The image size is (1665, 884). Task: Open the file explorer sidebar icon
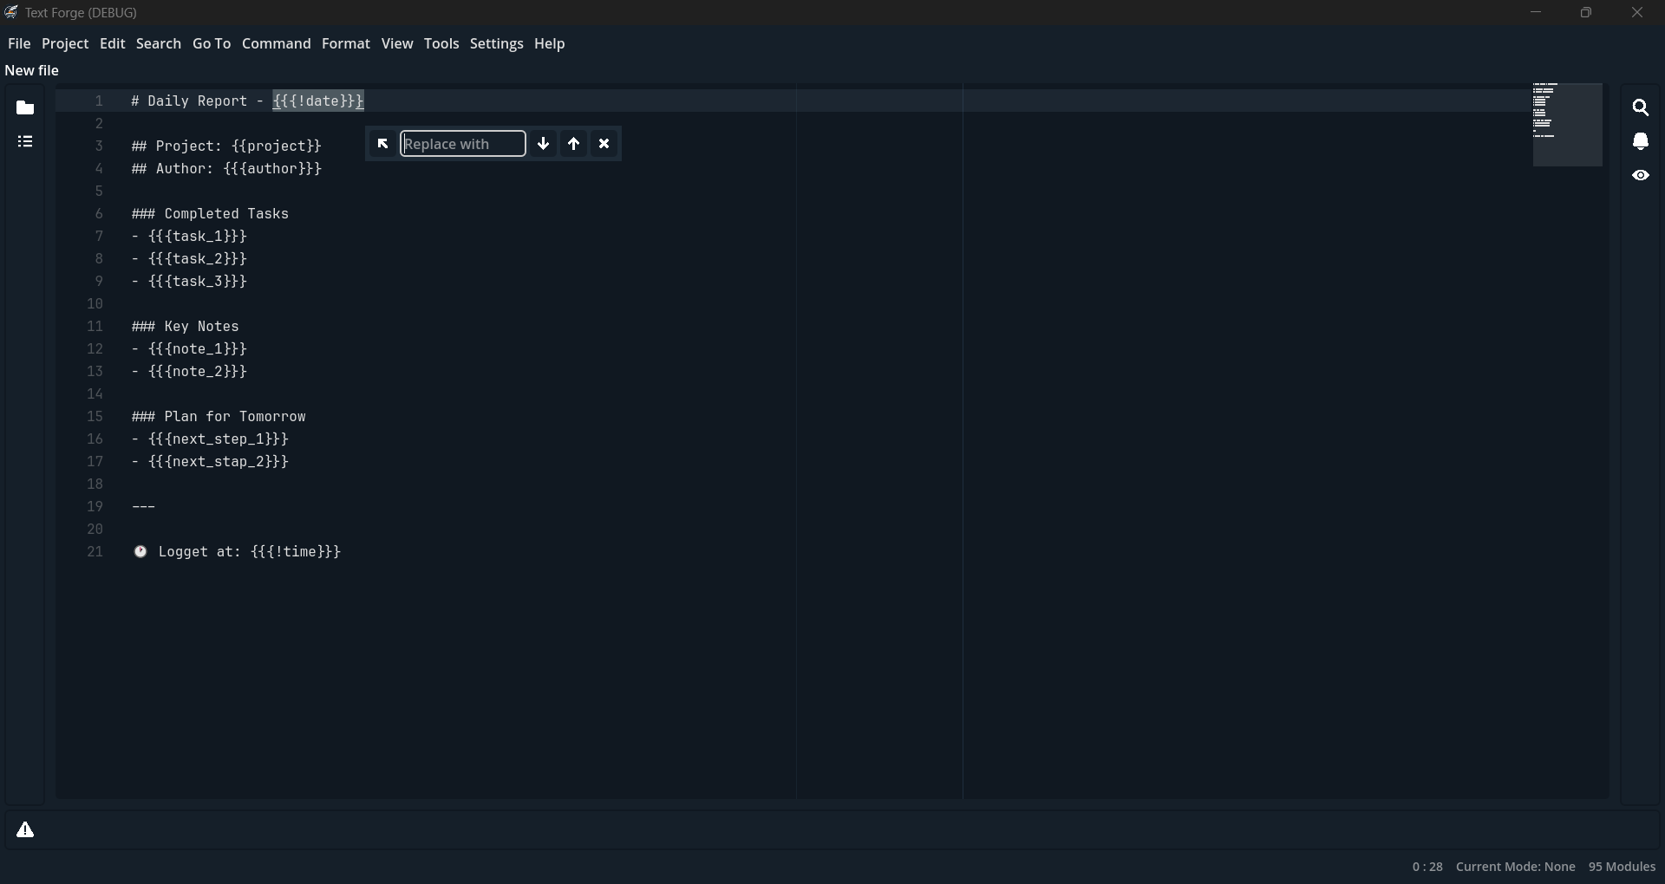coord(25,107)
